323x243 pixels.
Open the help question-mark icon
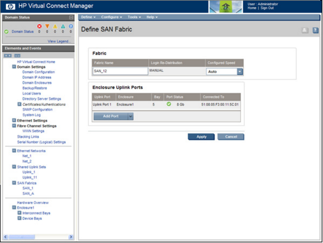315,30
